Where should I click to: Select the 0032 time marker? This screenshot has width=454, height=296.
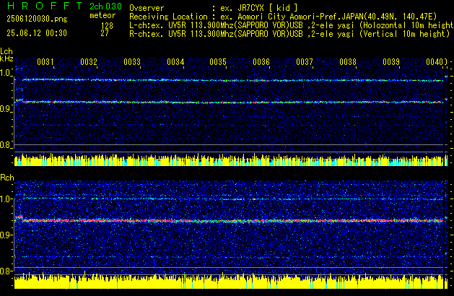(89, 62)
